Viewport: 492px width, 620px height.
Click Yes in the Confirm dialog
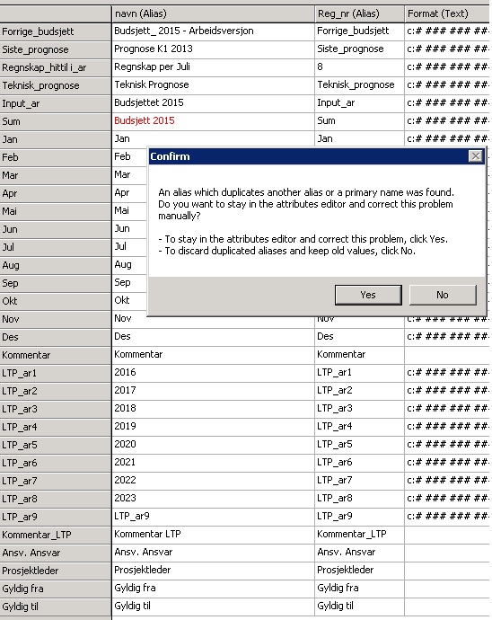click(x=368, y=295)
